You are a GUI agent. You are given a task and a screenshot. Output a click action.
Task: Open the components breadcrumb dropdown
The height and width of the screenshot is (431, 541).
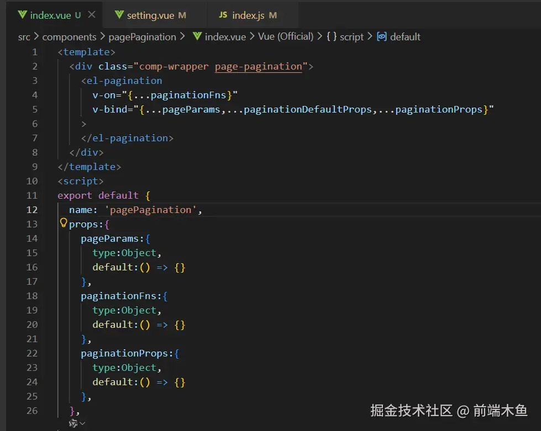point(70,36)
